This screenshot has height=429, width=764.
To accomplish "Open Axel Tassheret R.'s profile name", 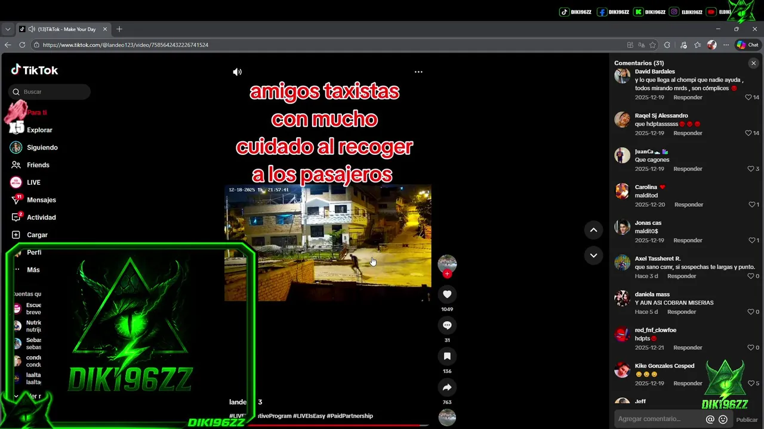I will point(658,259).
